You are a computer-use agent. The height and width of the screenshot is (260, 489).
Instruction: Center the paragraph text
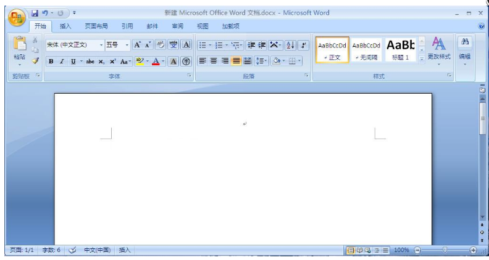point(214,61)
